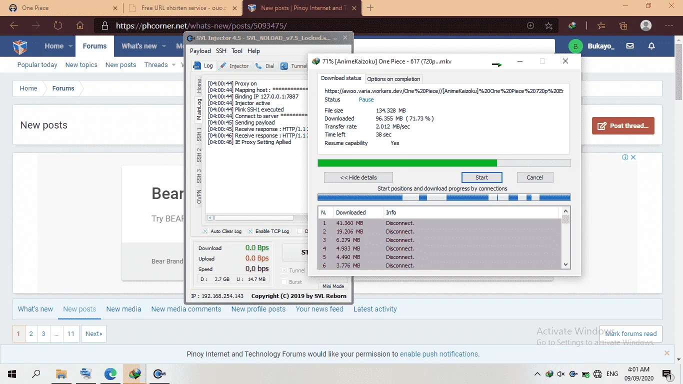This screenshot has width=683, height=384.
Task: Open File Explorer from taskbar
Action: point(61,373)
